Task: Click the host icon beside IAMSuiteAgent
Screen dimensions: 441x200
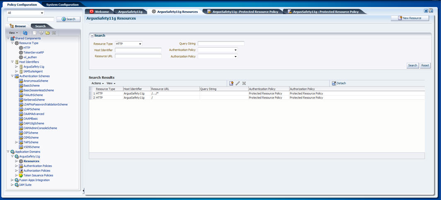Action: [21, 71]
